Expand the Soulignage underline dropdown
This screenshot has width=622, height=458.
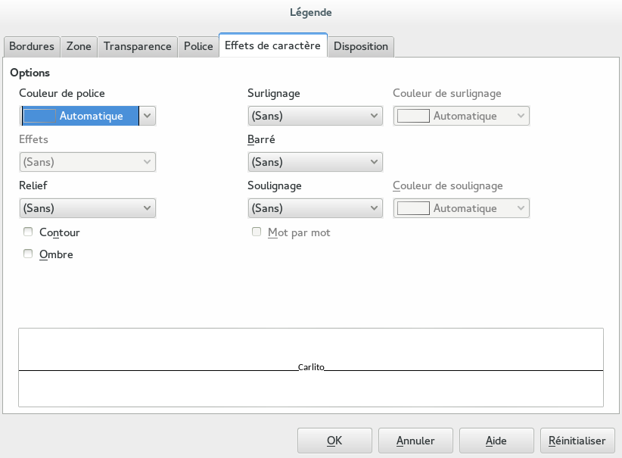click(315, 208)
